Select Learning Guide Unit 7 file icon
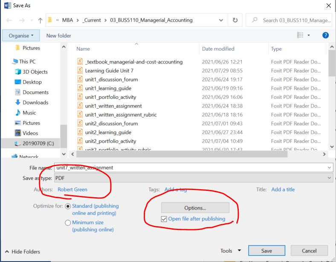Screen dimensions: 336x262 (80, 70)
